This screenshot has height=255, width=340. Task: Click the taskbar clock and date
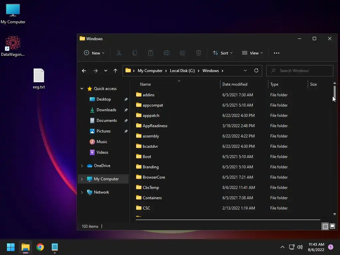click(x=316, y=247)
